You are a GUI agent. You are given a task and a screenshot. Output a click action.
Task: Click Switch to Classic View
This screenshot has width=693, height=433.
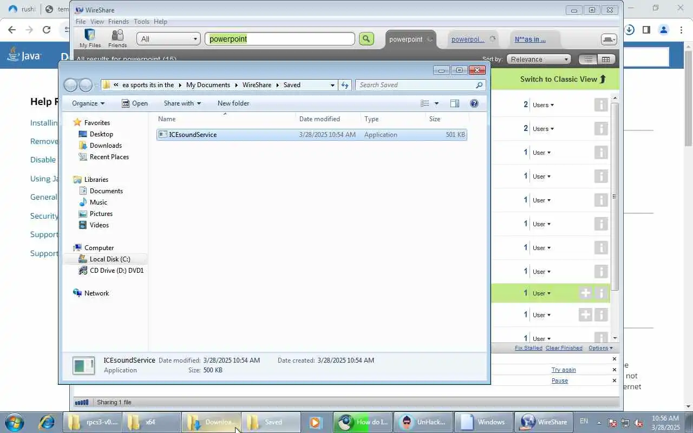[x=563, y=79]
